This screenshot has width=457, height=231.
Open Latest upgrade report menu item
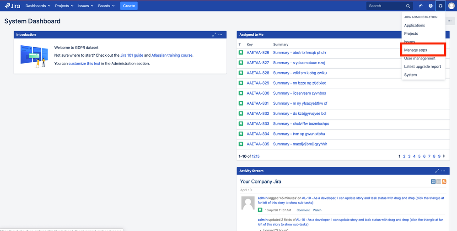(x=422, y=66)
